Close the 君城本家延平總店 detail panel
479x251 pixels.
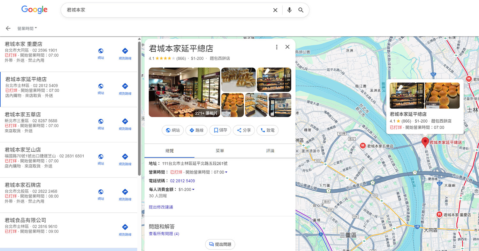(x=287, y=47)
